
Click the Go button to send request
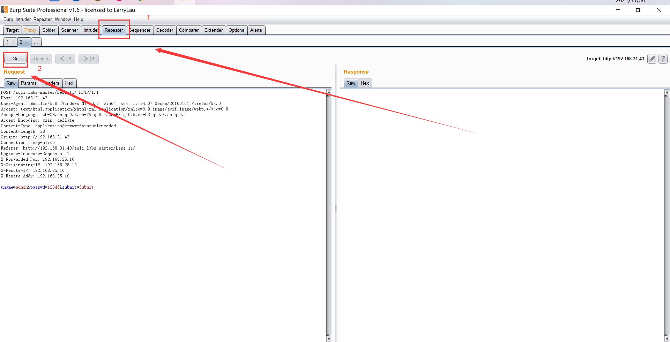(x=15, y=59)
